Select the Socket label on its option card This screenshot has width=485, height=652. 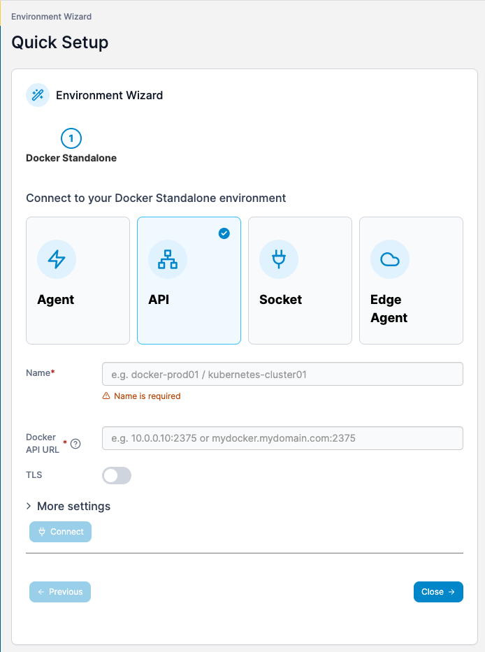(281, 299)
